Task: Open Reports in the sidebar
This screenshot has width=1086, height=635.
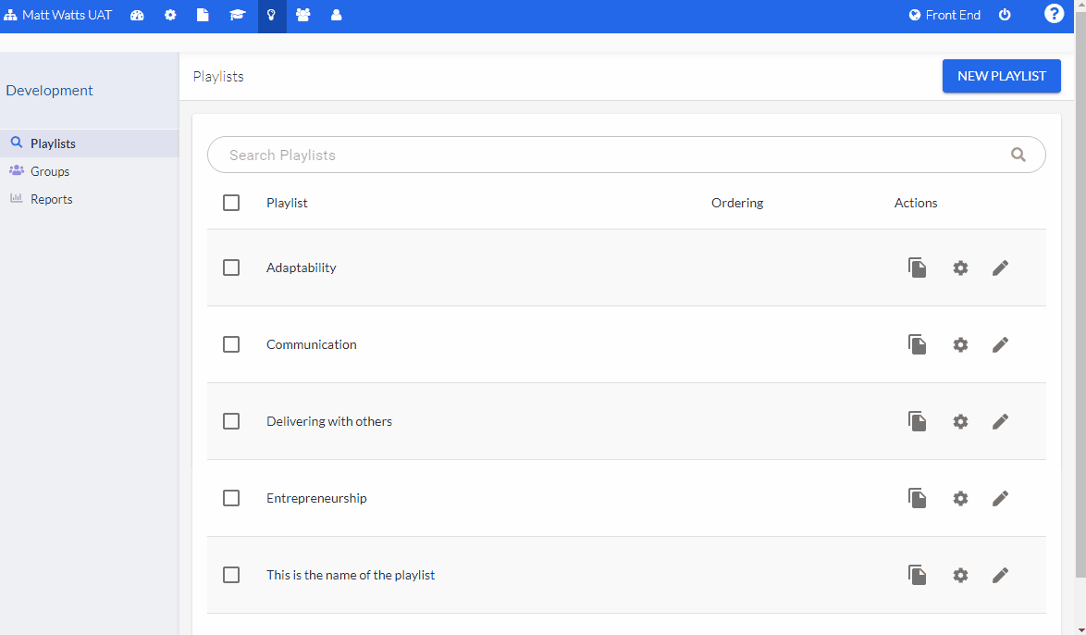Action: tap(52, 198)
